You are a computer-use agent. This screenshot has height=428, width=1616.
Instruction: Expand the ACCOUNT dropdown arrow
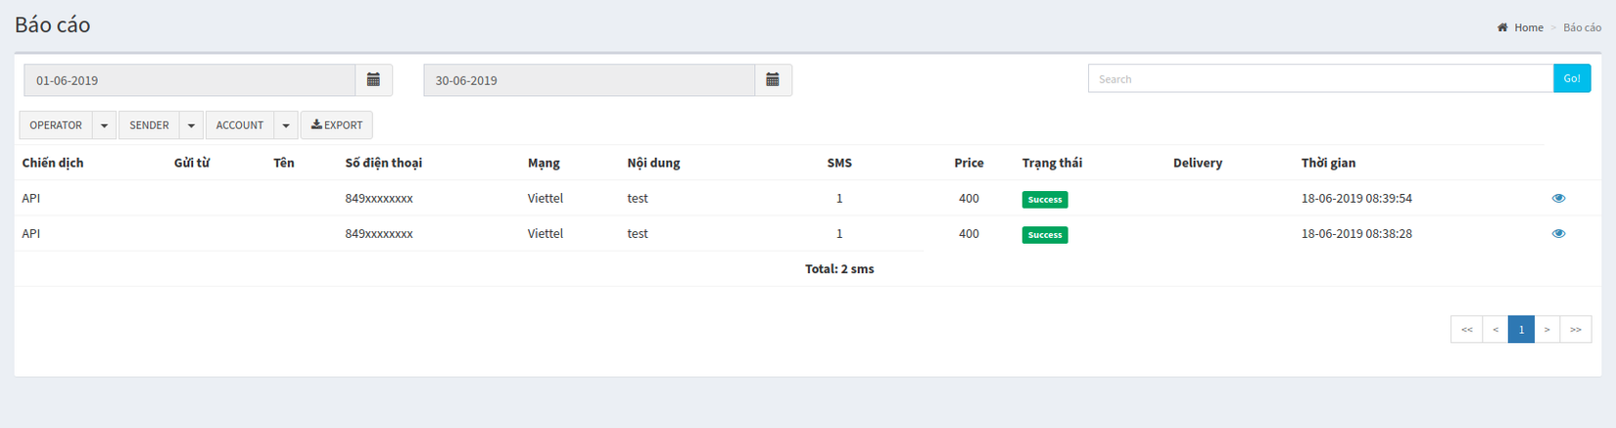(x=286, y=125)
